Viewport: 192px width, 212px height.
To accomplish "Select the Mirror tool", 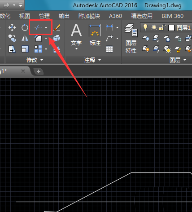I will coord(25,38).
